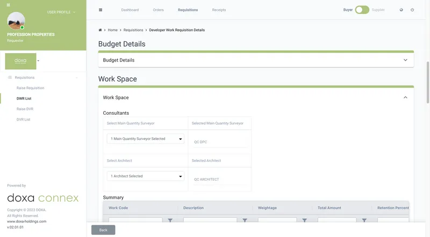
Task: Expand the Budget Details panel
Action: (x=405, y=60)
